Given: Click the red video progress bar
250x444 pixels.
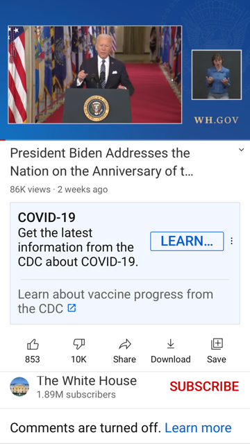Looking at the screenshot, I should tap(3, 140).
